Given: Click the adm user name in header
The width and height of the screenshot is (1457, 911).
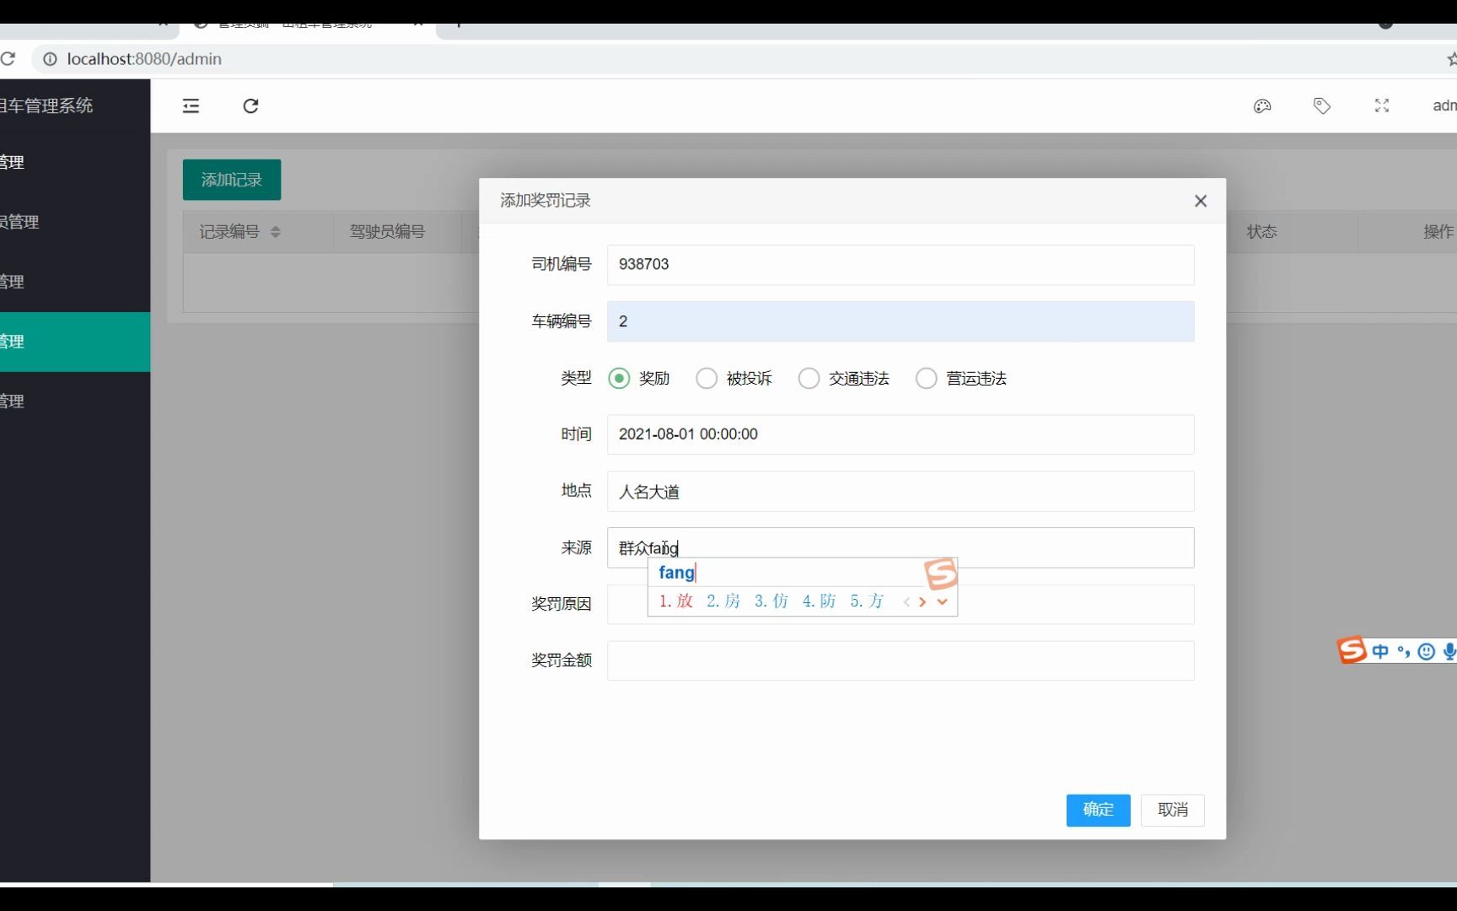Looking at the screenshot, I should click(1444, 105).
